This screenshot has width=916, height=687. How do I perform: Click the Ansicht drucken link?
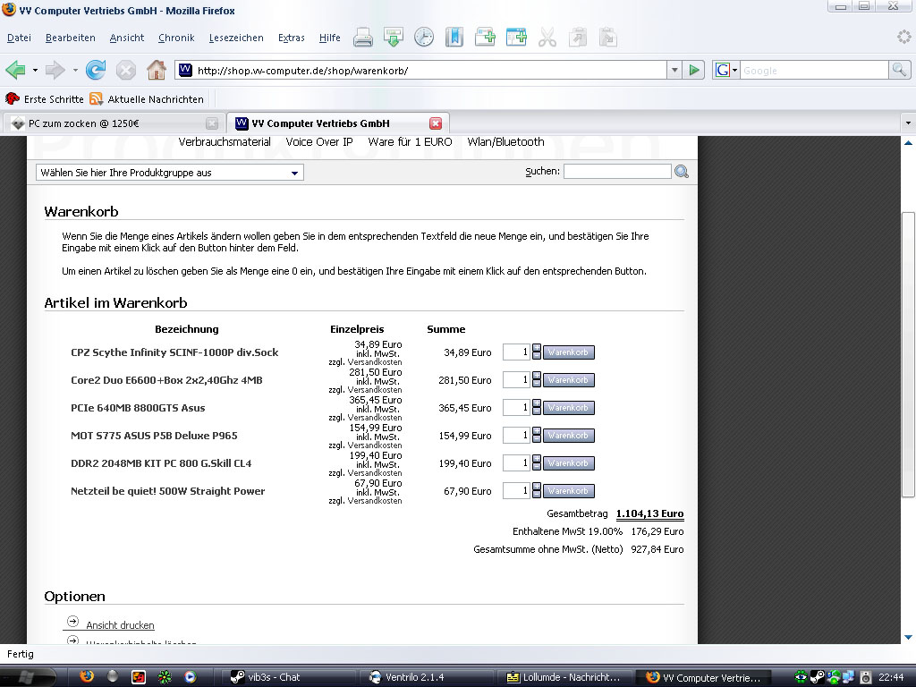click(x=121, y=625)
